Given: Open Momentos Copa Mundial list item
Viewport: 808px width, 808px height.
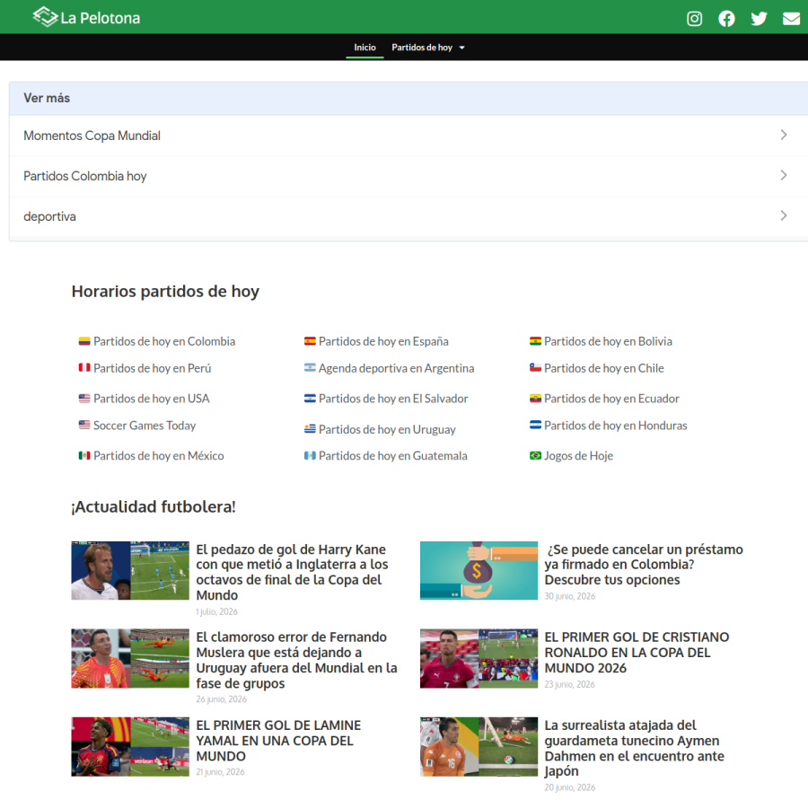Looking at the screenshot, I should click(408, 136).
